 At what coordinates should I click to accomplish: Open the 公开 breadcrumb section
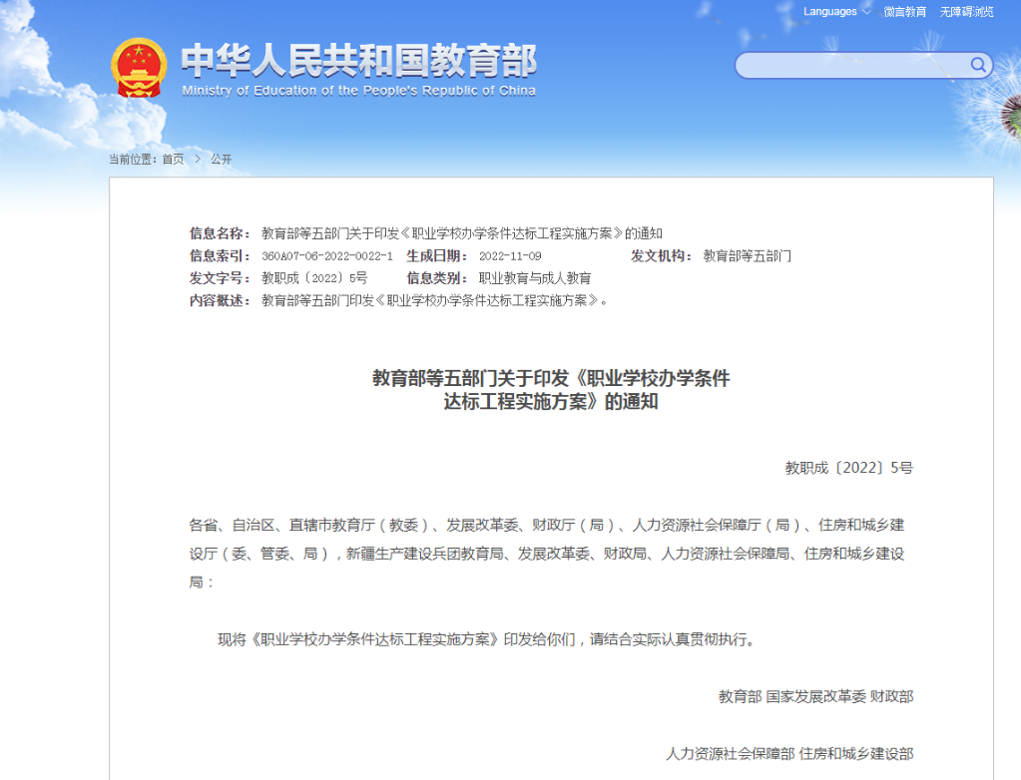click(220, 159)
